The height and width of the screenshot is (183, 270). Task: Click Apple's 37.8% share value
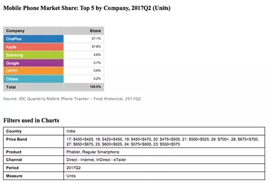(95, 47)
